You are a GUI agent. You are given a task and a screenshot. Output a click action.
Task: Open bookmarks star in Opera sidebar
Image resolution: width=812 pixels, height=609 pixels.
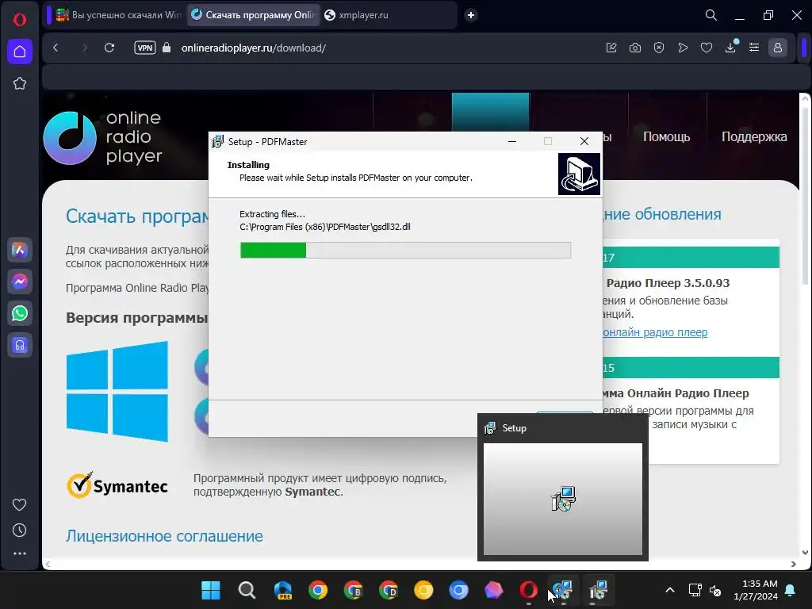[20, 83]
